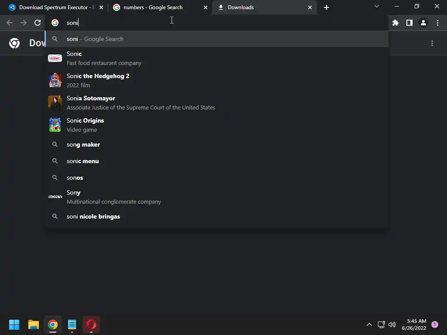Select 'soni - Google Search' suggestion
The width and height of the screenshot is (447, 335).
tap(217, 39)
